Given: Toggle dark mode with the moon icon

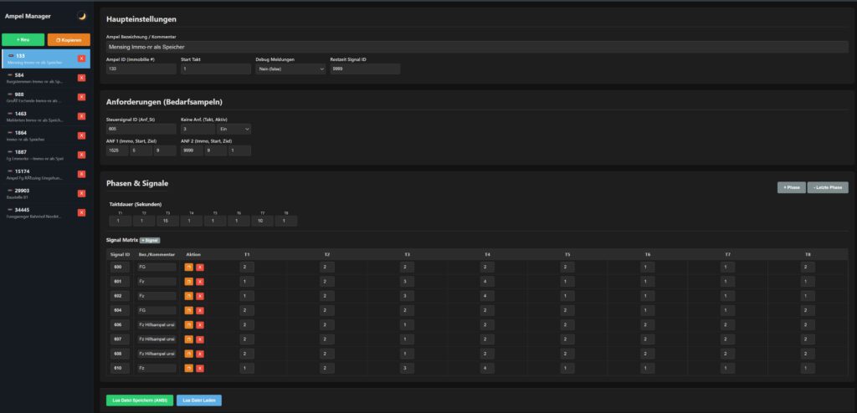Looking at the screenshot, I should point(82,16).
